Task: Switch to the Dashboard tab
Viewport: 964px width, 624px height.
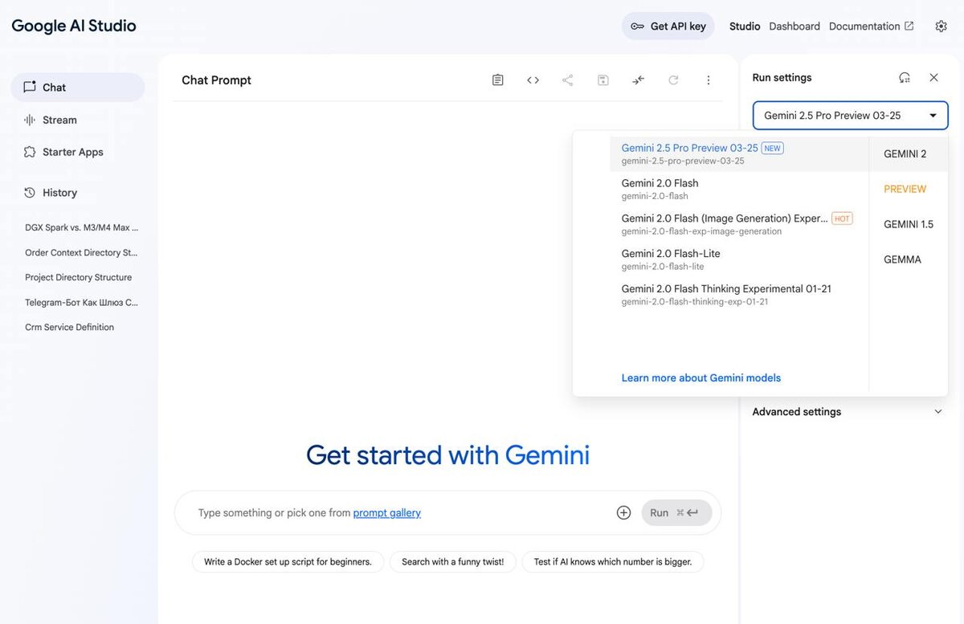Action: pyautogui.click(x=794, y=27)
